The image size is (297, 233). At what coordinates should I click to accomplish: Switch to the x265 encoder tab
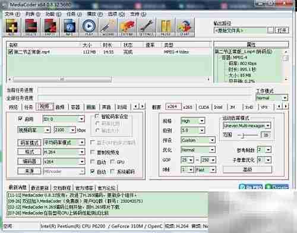(x=188, y=107)
